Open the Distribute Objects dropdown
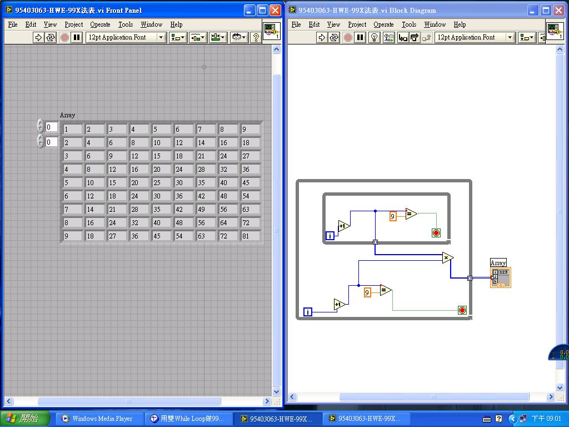The height and width of the screenshot is (427, 569). pyautogui.click(x=198, y=38)
